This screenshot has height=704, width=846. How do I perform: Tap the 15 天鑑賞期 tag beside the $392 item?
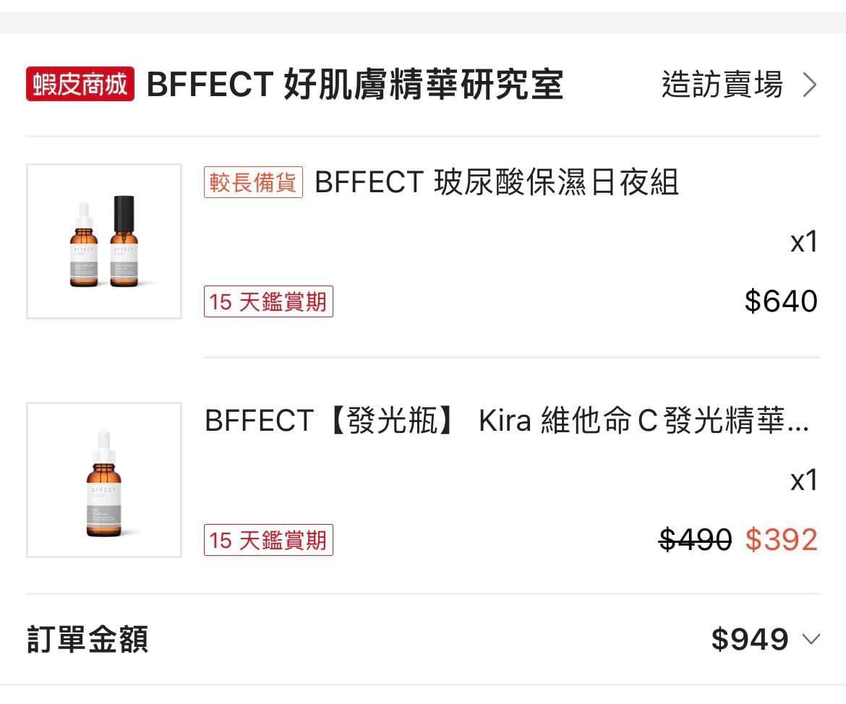coord(268,540)
